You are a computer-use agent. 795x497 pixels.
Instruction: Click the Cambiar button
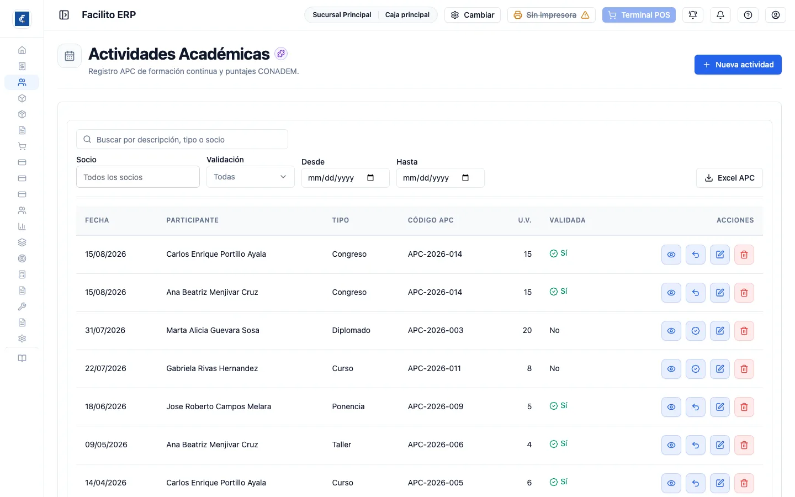(x=473, y=15)
